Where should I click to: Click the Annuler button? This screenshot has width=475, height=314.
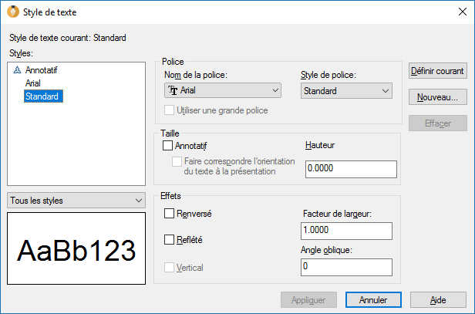372,299
